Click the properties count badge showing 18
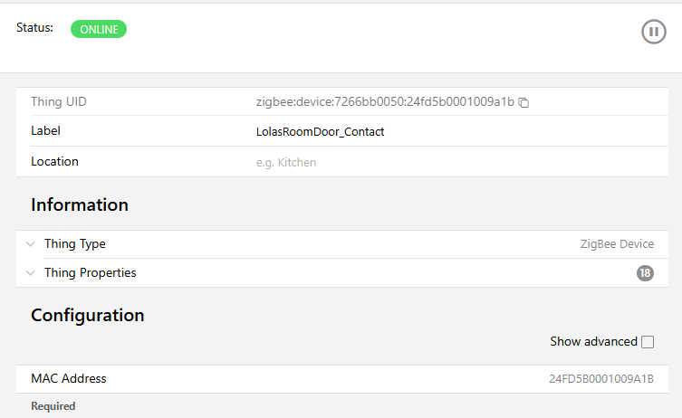Image resolution: width=682 pixels, height=418 pixels. (645, 273)
